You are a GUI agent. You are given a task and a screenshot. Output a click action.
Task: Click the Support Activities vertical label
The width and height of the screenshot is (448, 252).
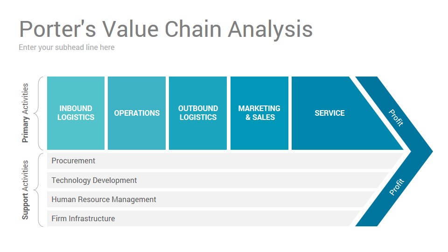tap(25, 190)
